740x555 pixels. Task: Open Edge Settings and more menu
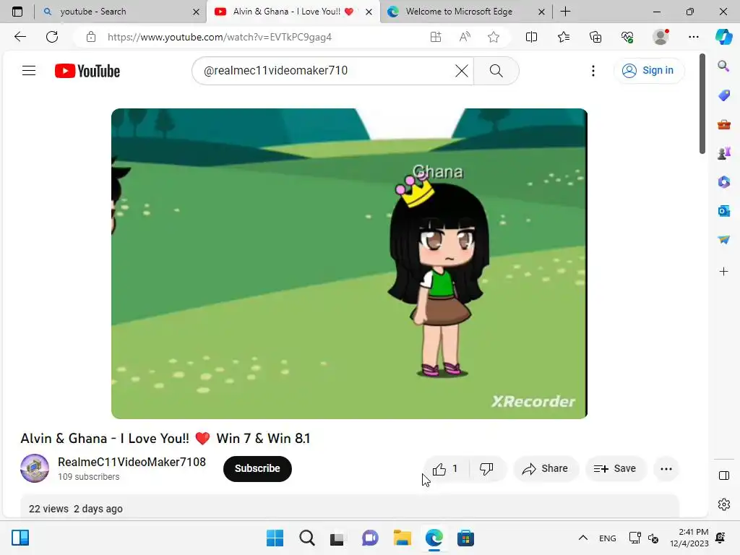coord(693,37)
